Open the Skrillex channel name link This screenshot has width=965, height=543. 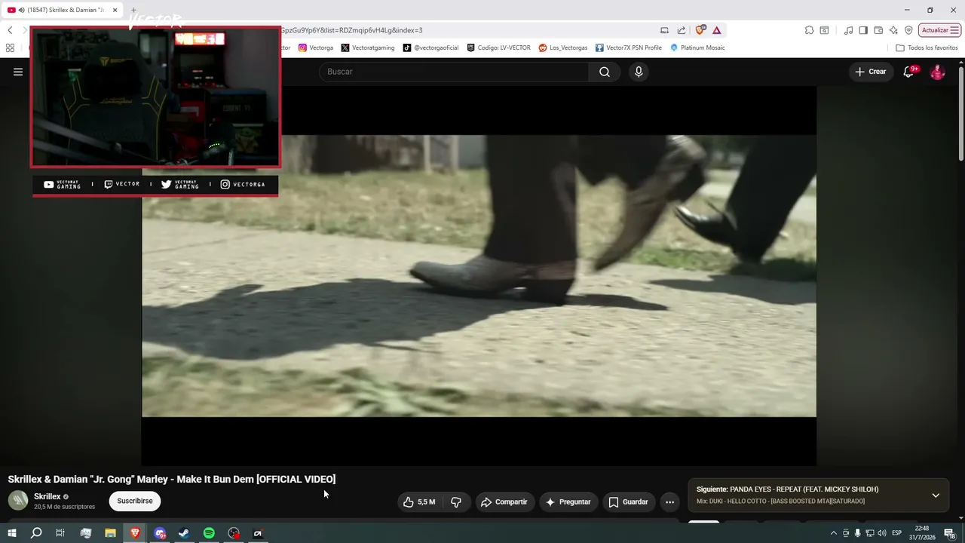(47, 496)
